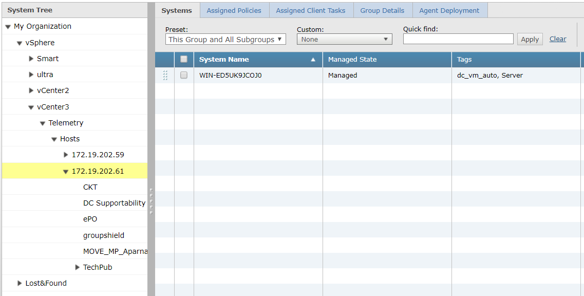
Task: Open the Custom filter dropdown
Action: [344, 39]
